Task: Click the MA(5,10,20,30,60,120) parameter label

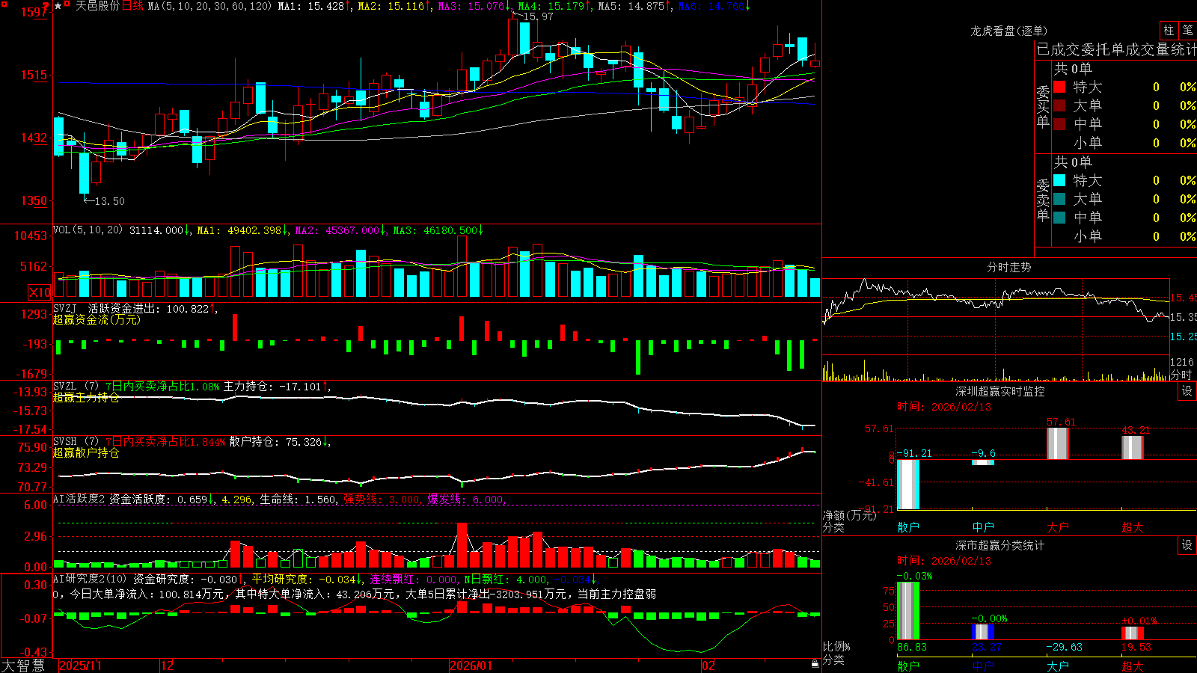Action: [x=209, y=6]
